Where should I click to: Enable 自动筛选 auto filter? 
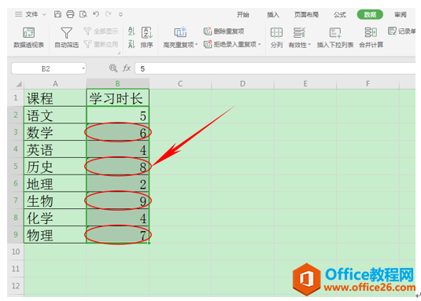[x=66, y=38]
